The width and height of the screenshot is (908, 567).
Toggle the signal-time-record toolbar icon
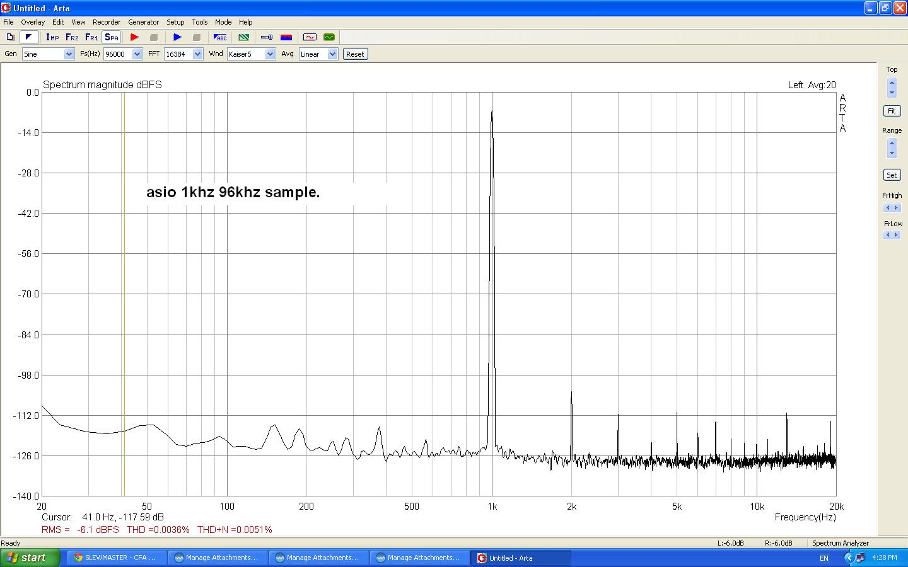(28, 37)
